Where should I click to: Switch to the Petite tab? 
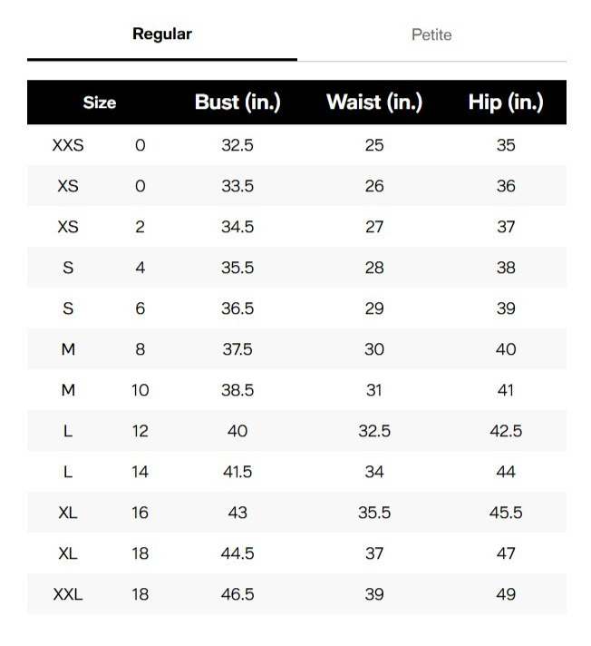tap(431, 35)
